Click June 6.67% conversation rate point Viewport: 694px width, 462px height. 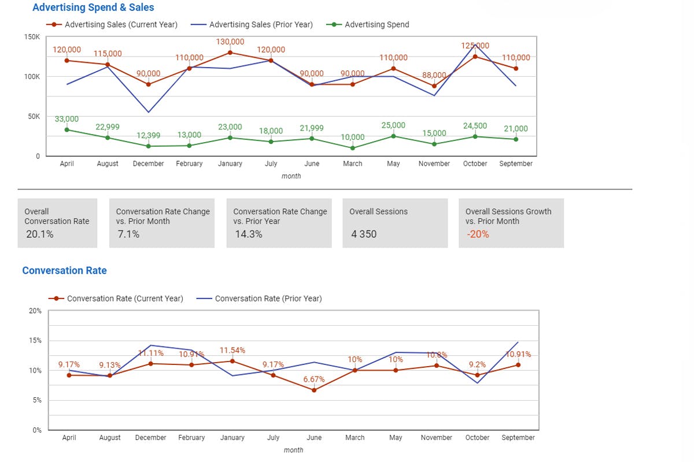tap(314, 390)
